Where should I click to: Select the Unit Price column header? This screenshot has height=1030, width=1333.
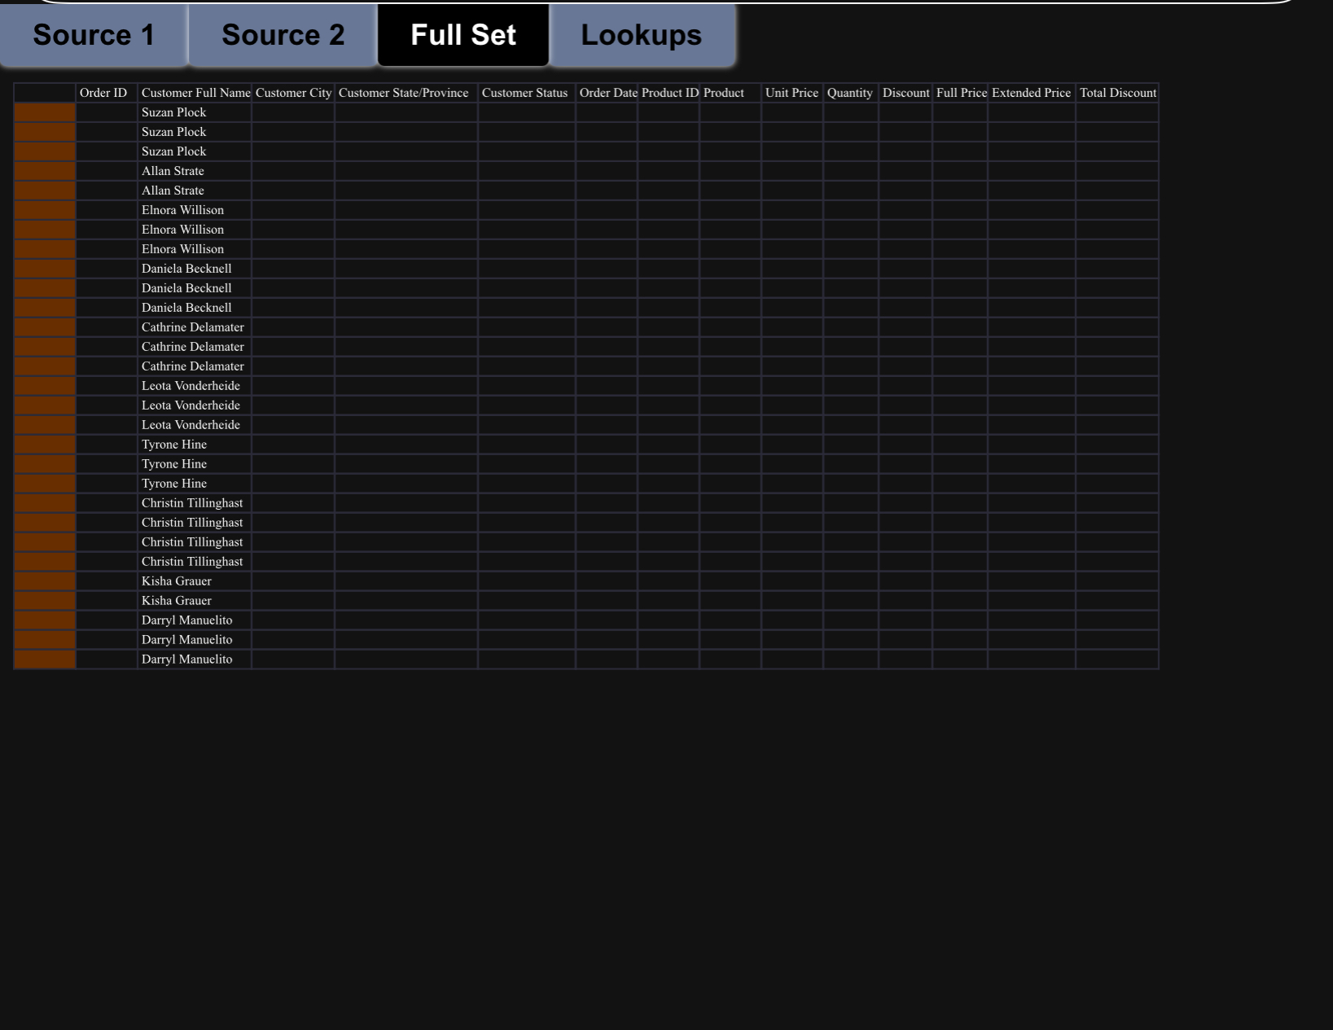pyautogui.click(x=791, y=93)
